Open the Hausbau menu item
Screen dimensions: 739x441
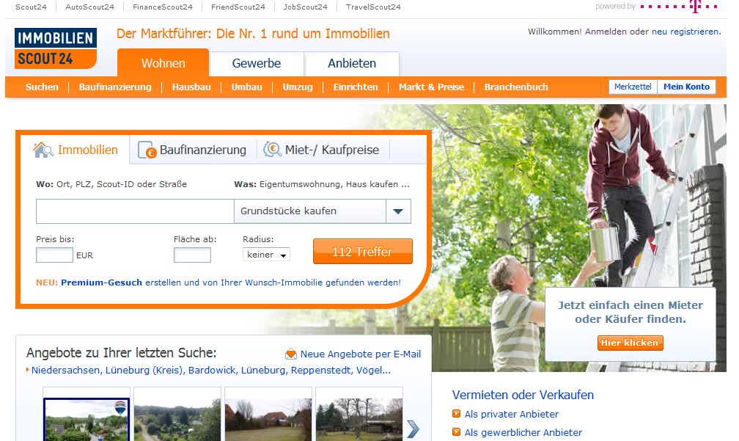click(191, 87)
